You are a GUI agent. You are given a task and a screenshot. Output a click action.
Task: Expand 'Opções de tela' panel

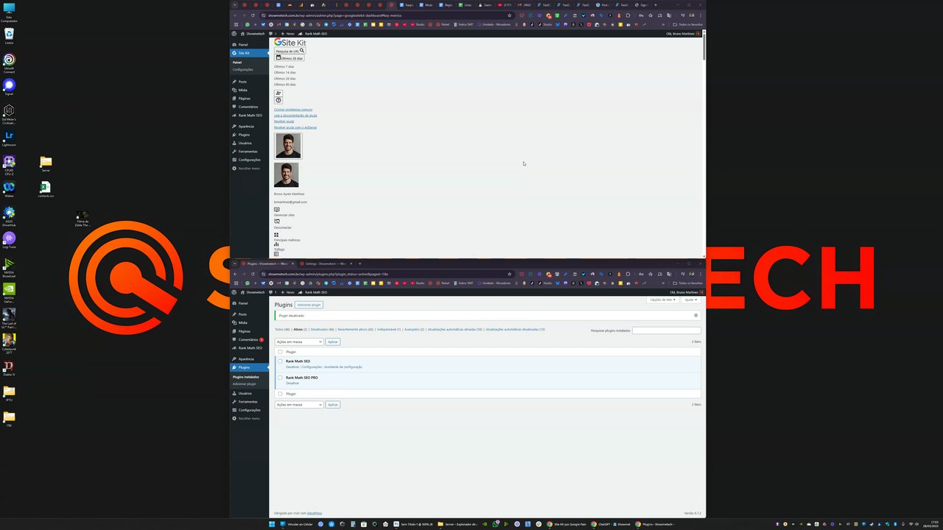point(662,300)
